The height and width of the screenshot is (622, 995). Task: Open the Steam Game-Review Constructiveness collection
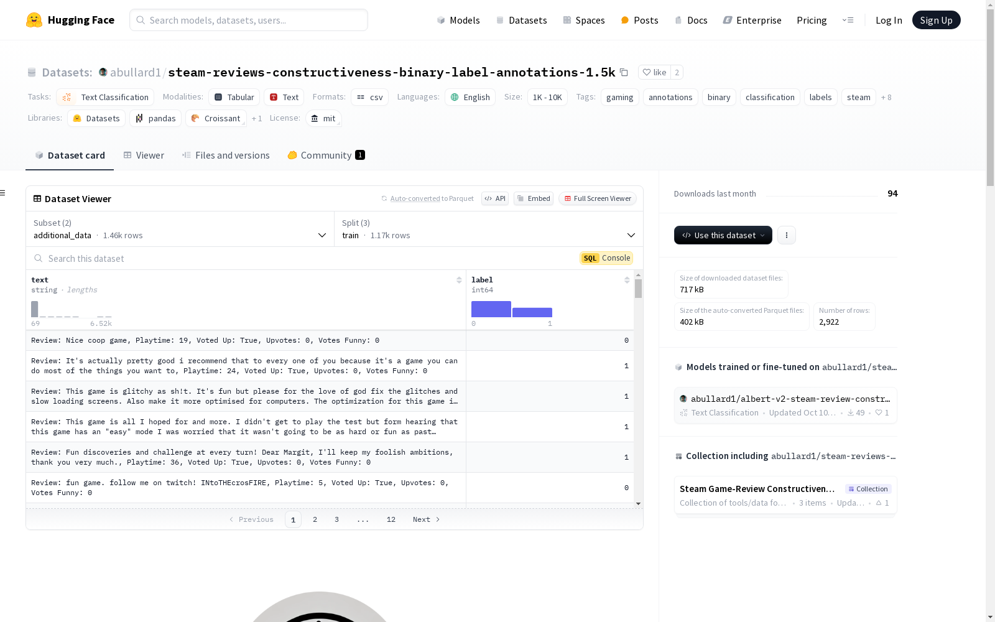pyautogui.click(x=785, y=495)
